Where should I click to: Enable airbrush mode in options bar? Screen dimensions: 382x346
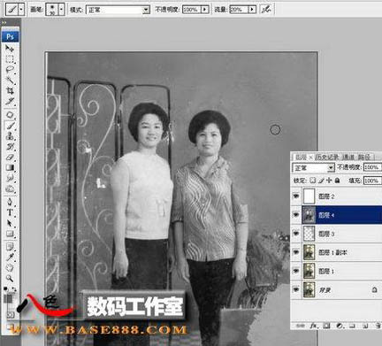[x=266, y=10]
